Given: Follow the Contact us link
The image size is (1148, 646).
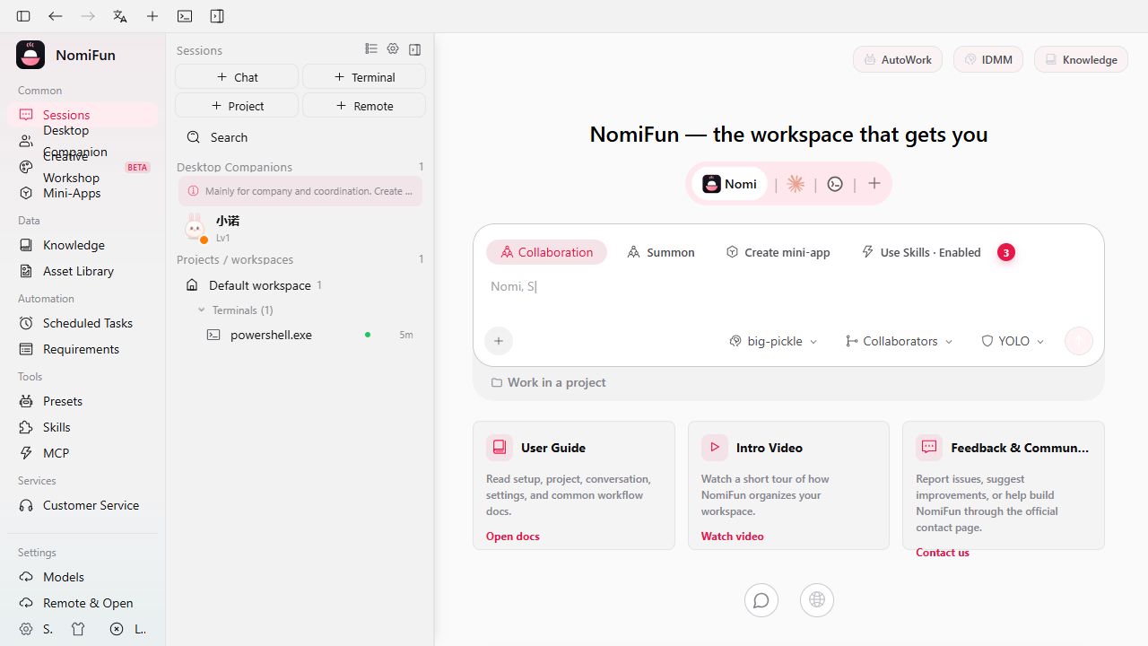Looking at the screenshot, I should point(943,553).
